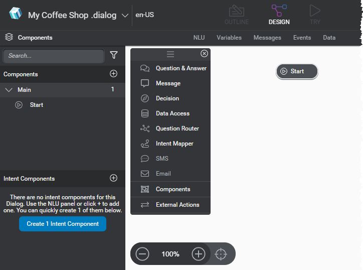Click the filter funnel icon beside search
The image size is (363, 270).
coord(114,55)
